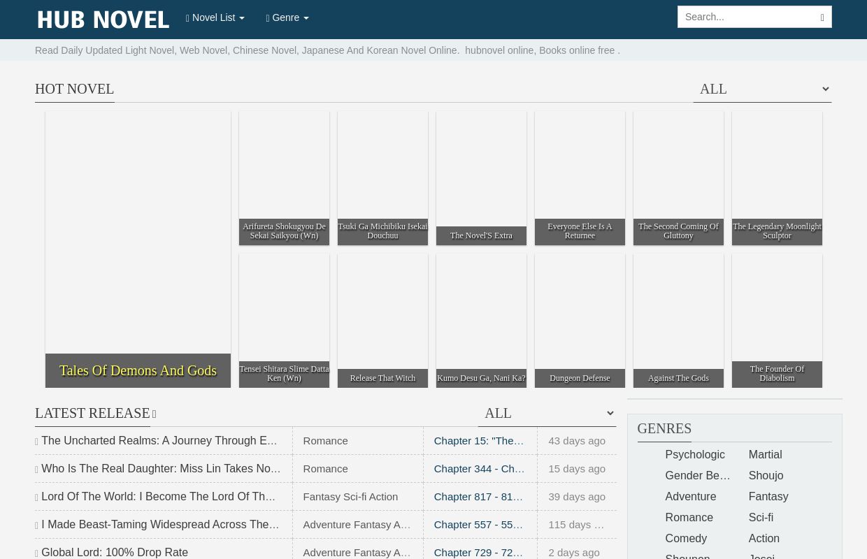Open the Genre menu
Viewport: 867px width, 559px height.
(x=287, y=18)
